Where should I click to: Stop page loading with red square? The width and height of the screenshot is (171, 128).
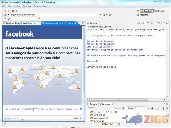(x=13, y=11)
